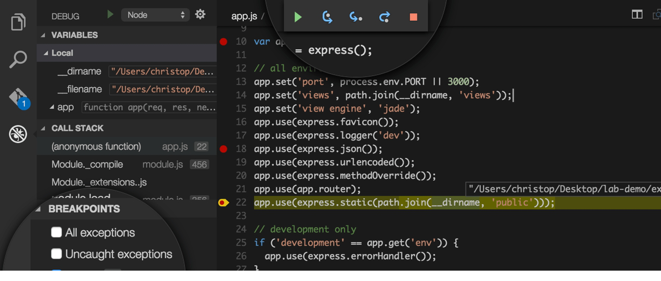The height and width of the screenshot is (281, 661).
Task: Select the Module._extensions..js stack frame
Action: click(x=127, y=182)
